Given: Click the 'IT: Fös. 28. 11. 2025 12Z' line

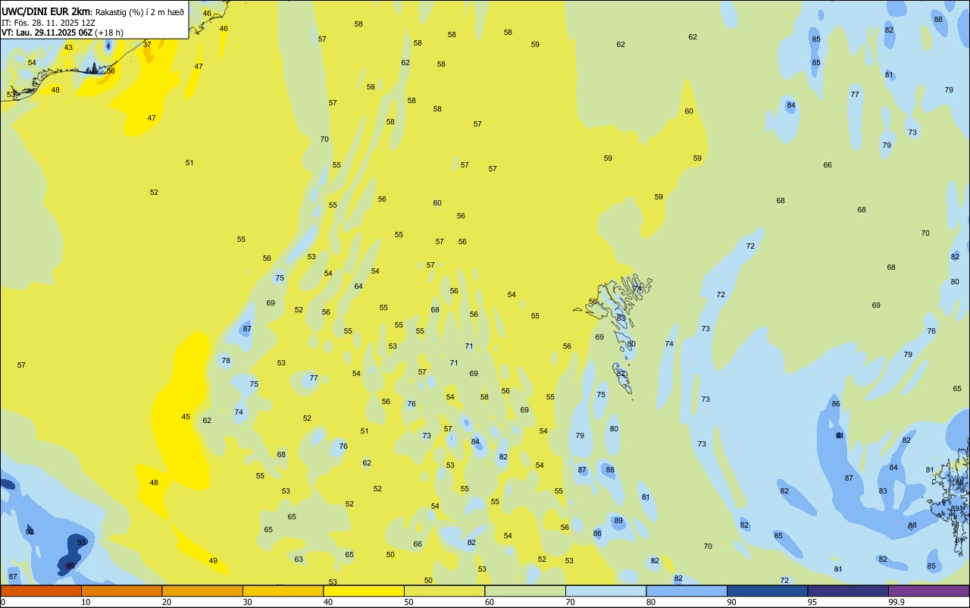Looking at the screenshot, I should tap(48, 23).
